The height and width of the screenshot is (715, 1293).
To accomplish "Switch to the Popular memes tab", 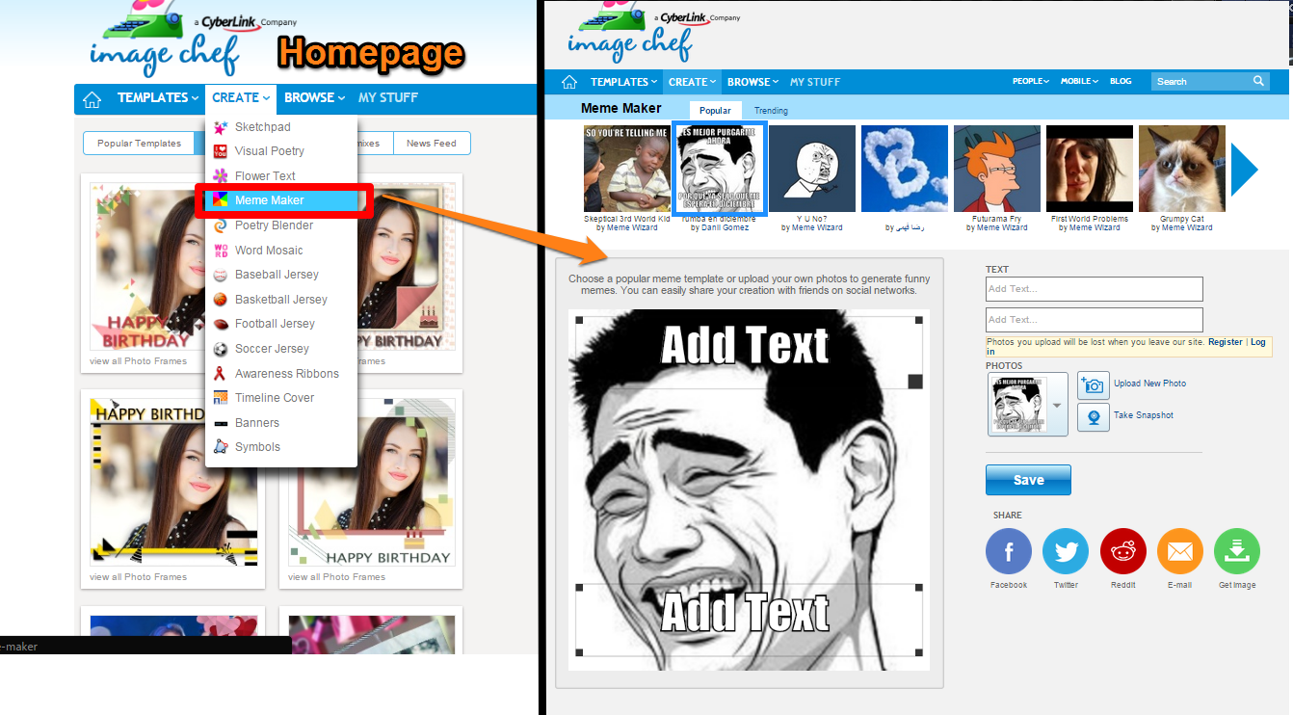I will pyautogui.click(x=715, y=111).
